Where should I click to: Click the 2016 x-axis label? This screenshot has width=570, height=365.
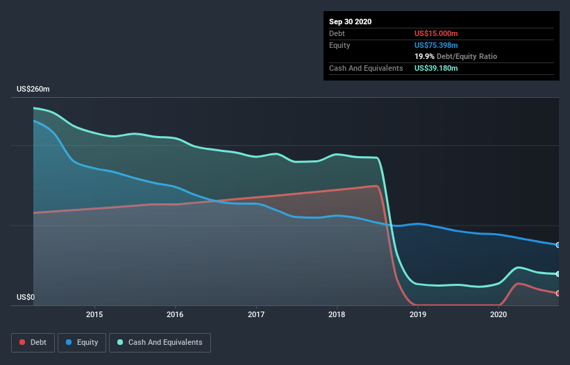pos(175,314)
